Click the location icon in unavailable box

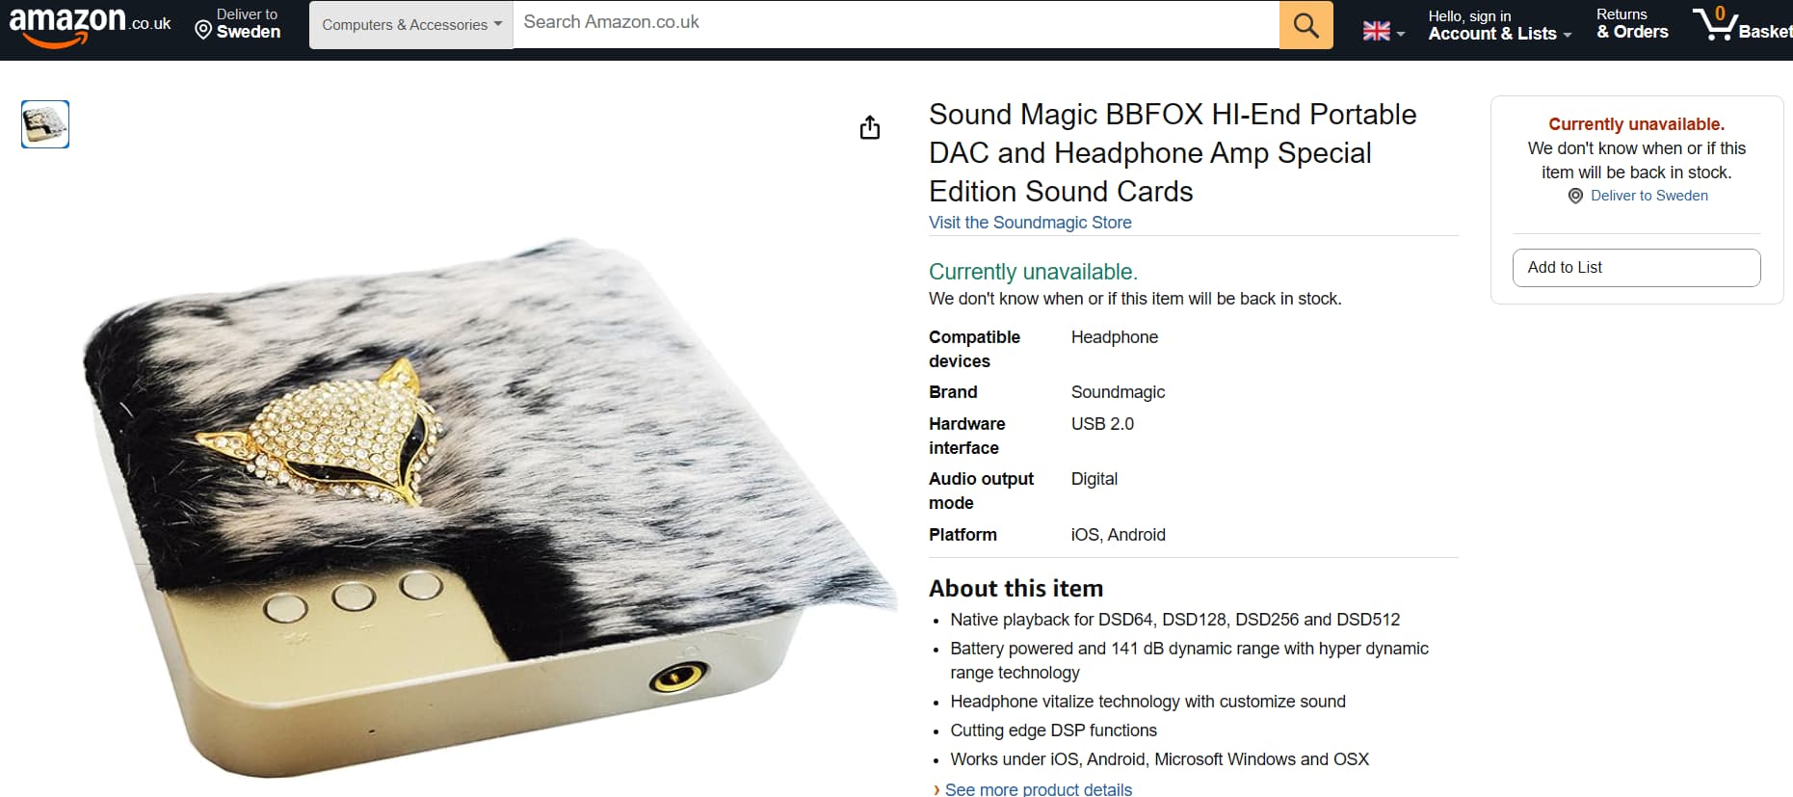point(1575,196)
